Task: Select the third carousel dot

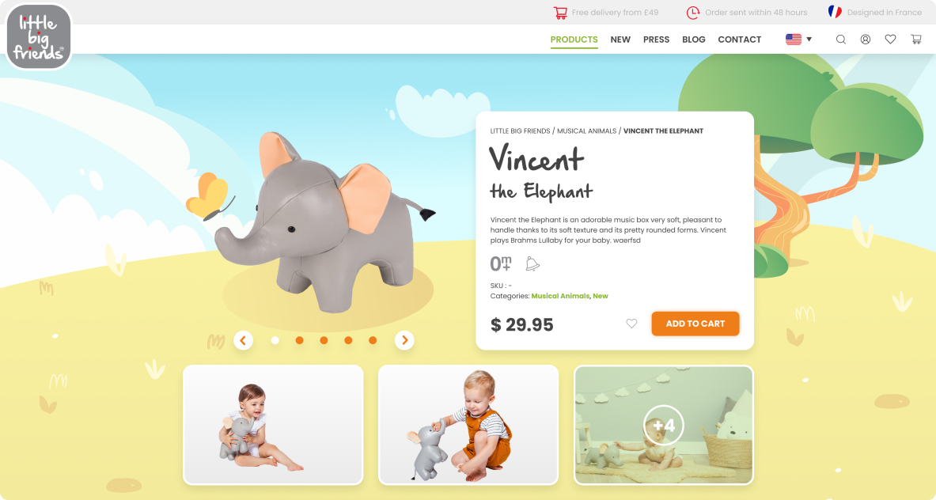Action: tap(324, 340)
